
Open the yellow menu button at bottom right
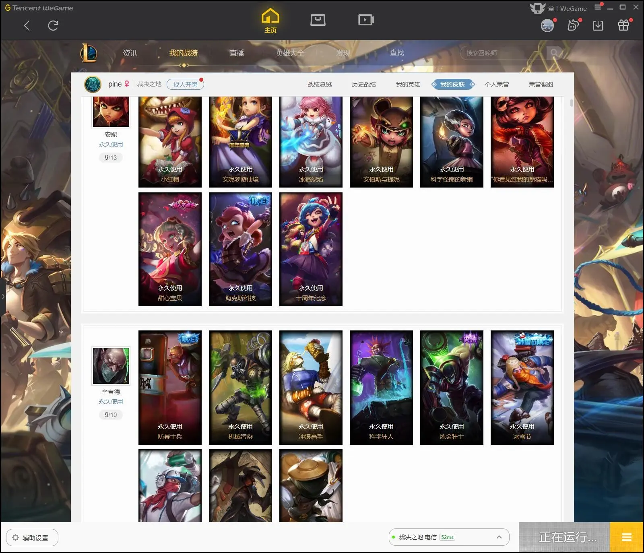626,537
